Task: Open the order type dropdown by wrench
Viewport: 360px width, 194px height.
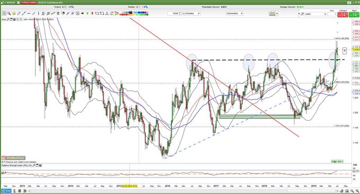Action: (x=315, y=14)
